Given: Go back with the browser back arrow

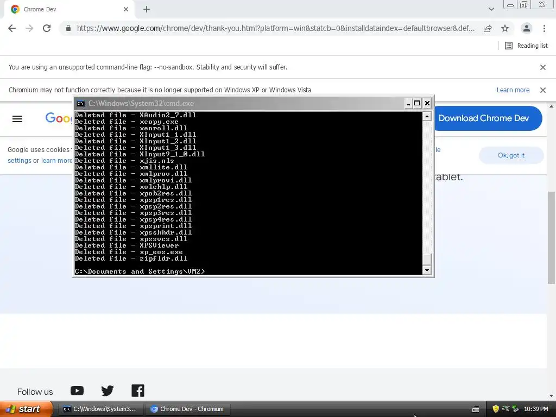Looking at the screenshot, I should (12, 28).
